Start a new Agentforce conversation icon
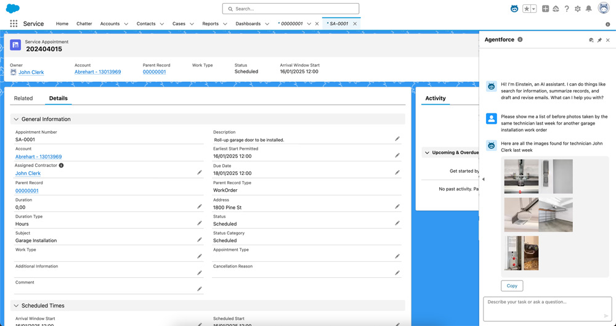616x326 pixels. tap(591, 40)
